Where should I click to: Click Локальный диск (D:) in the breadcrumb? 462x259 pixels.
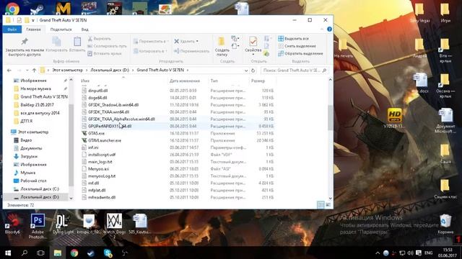coord(110,71)
